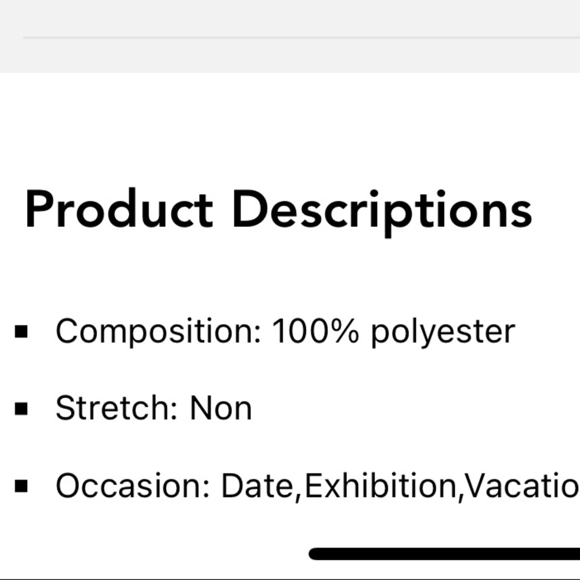Viewport: 580px width, 580px height.
Task: Select the 'Non' stretch value
Action: coord(221,408)
